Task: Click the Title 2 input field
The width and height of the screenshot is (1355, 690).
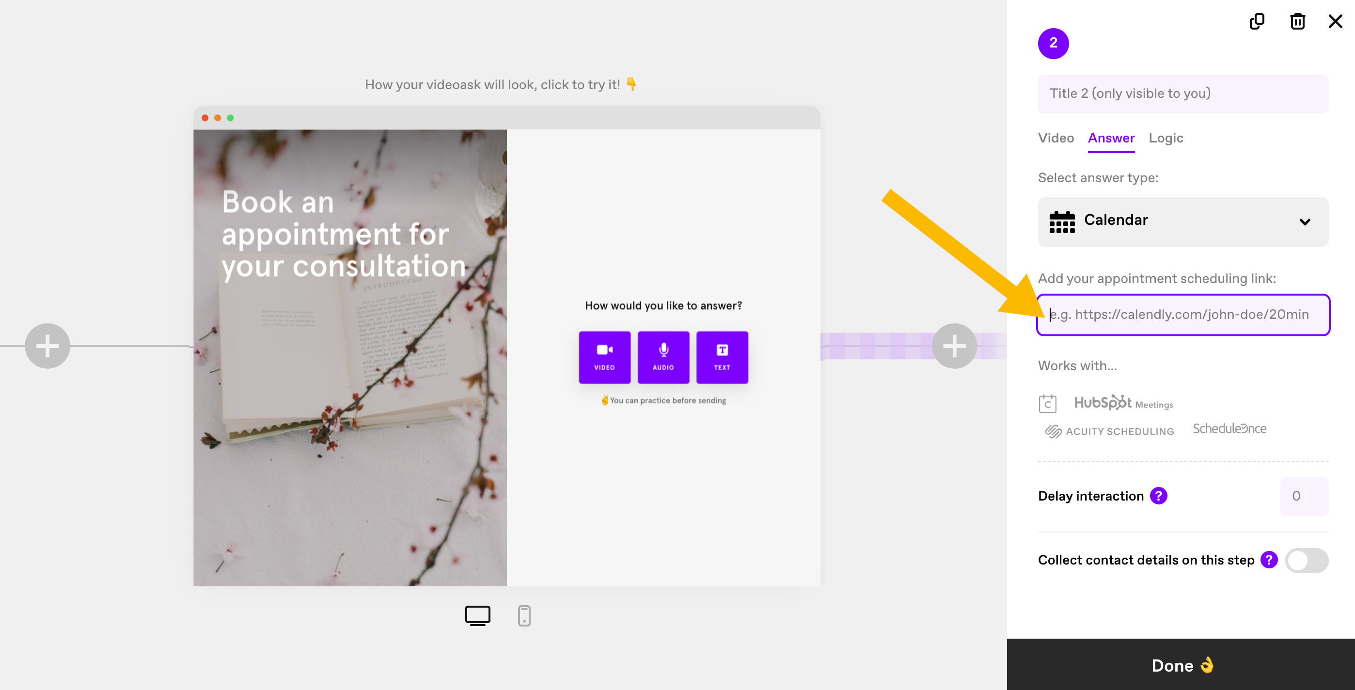Action: 1183,94
